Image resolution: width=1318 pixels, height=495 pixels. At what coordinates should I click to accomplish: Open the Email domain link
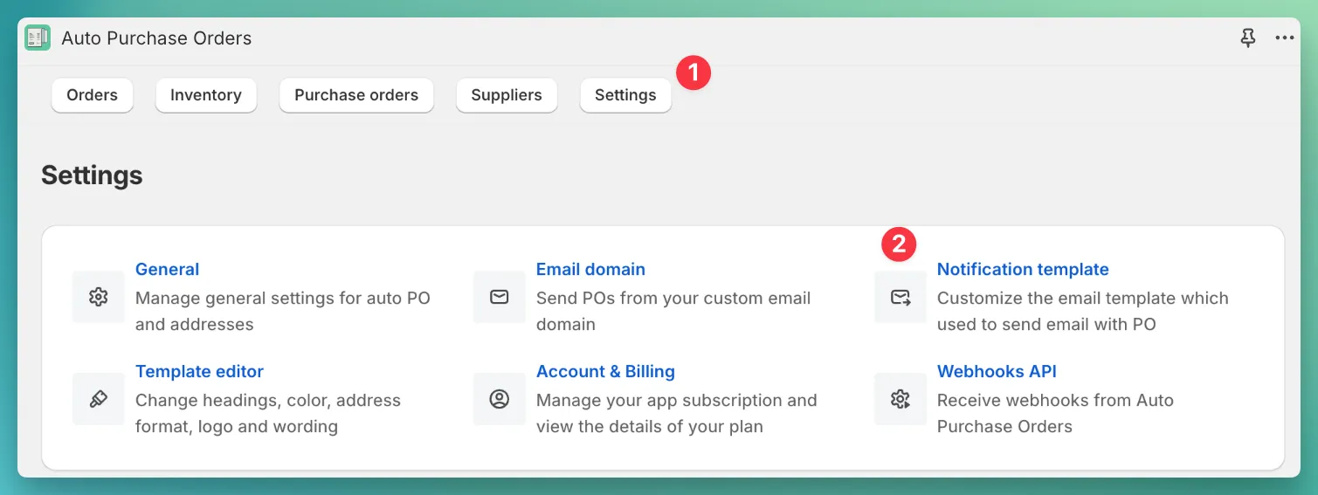coord(590,270)
